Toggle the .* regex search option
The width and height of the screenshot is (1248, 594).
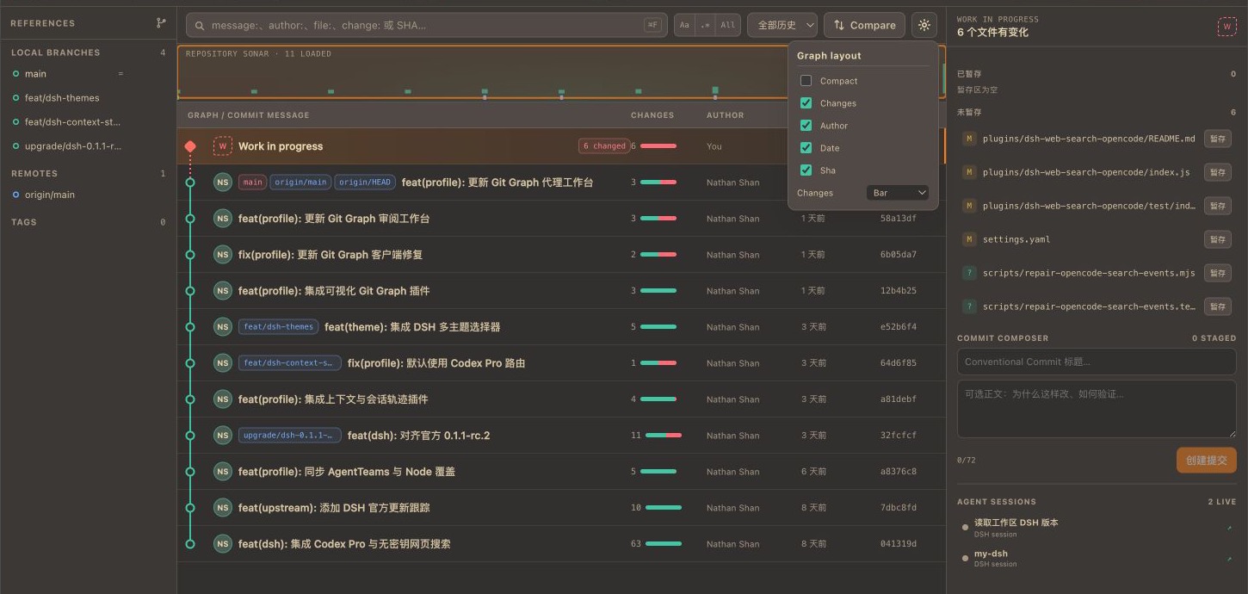pyautogui.click(x=706, y=25)
